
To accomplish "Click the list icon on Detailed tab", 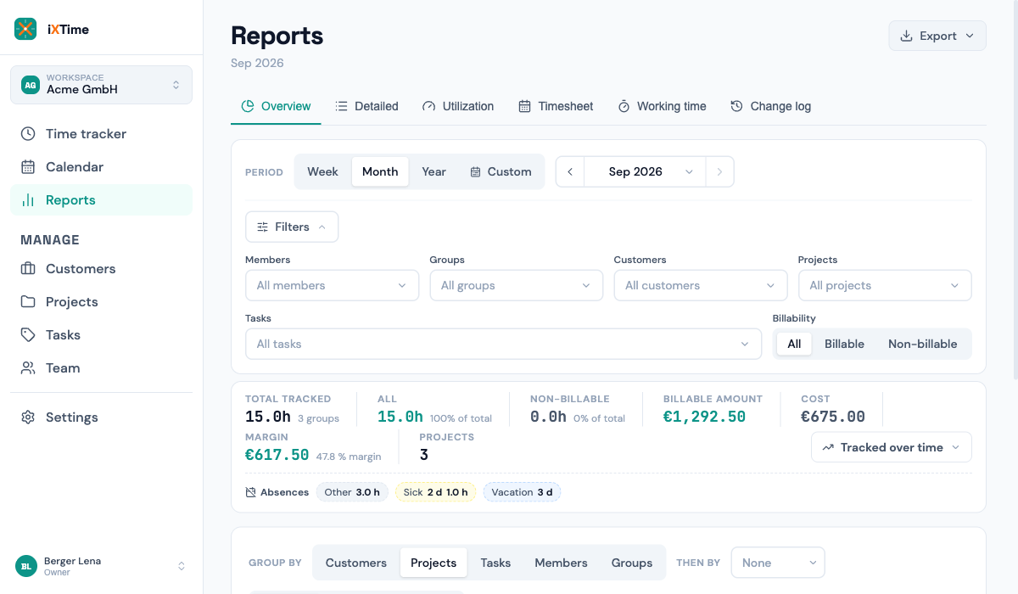I will (x=341, y=106).
